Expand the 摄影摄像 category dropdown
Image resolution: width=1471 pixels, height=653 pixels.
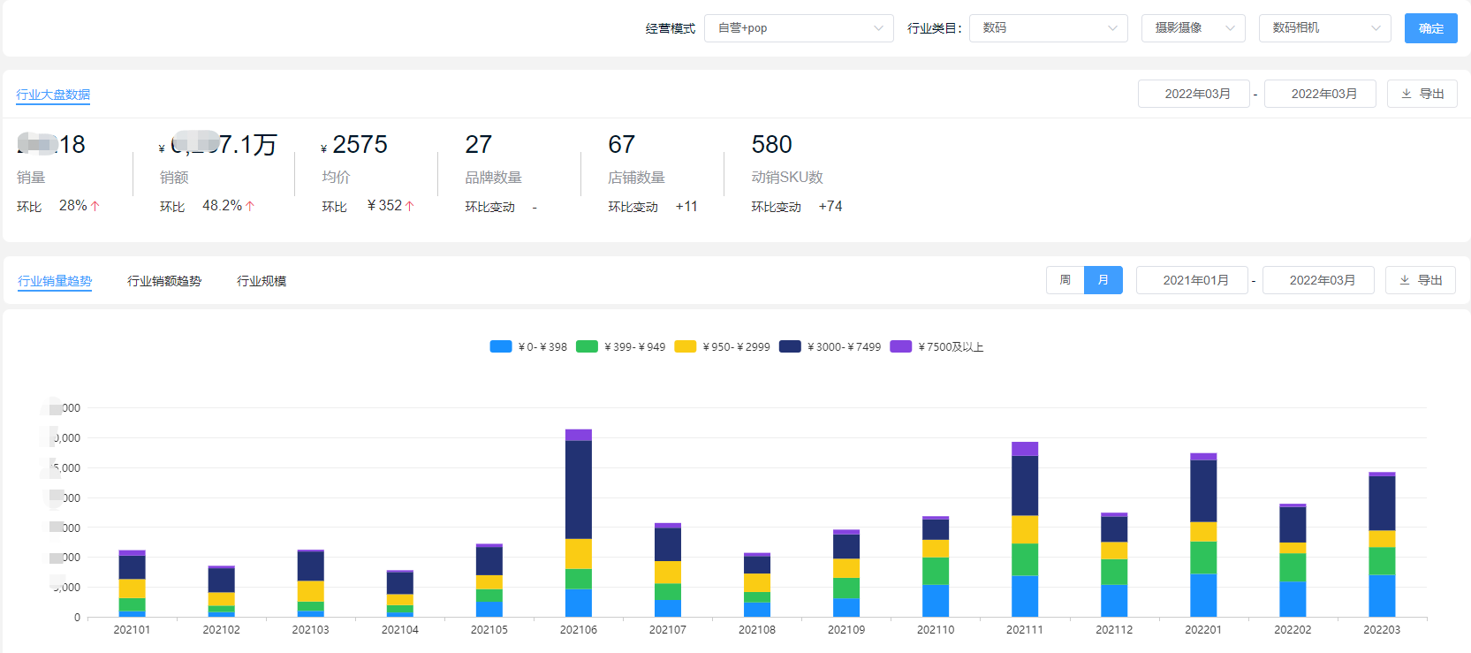tap(1194, 28)
